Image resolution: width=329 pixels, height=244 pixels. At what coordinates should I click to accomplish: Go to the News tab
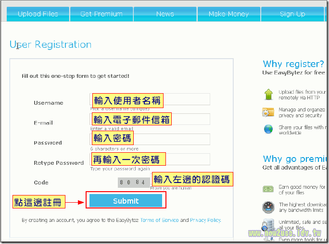point(165,14)
